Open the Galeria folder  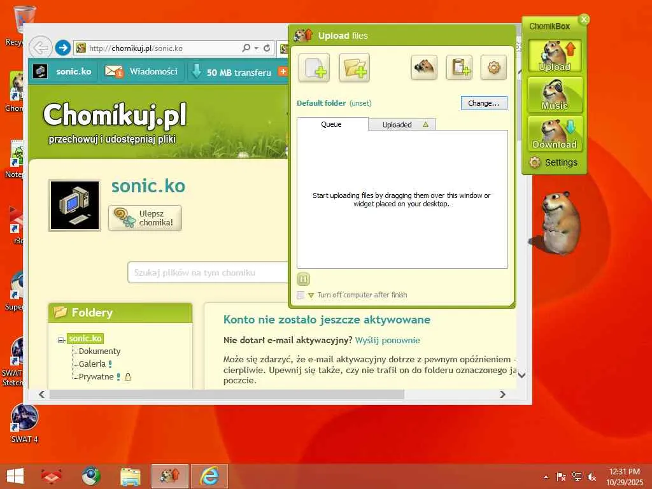tap(92, 364)
